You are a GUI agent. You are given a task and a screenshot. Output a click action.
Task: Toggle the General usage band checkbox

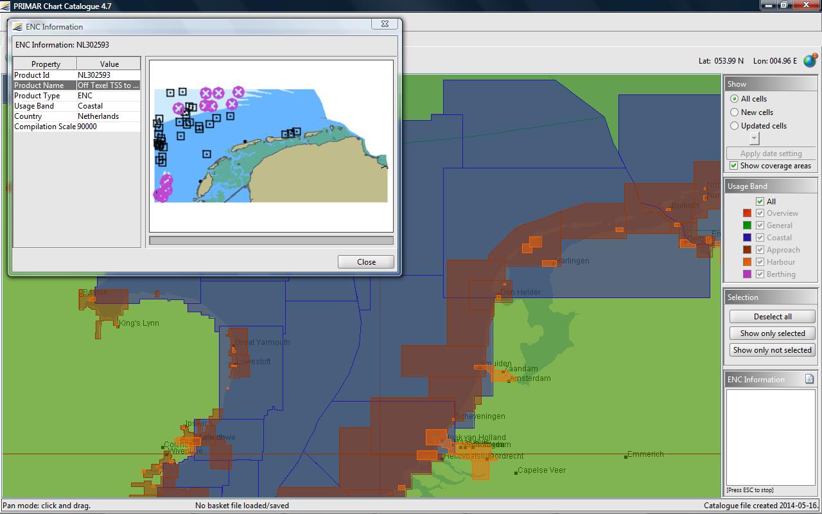(760, 226)
